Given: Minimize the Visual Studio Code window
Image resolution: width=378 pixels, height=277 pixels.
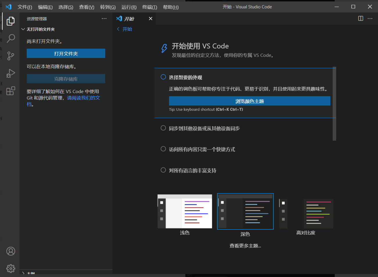Looking at the screenshot, I should (x=337, y=7).
